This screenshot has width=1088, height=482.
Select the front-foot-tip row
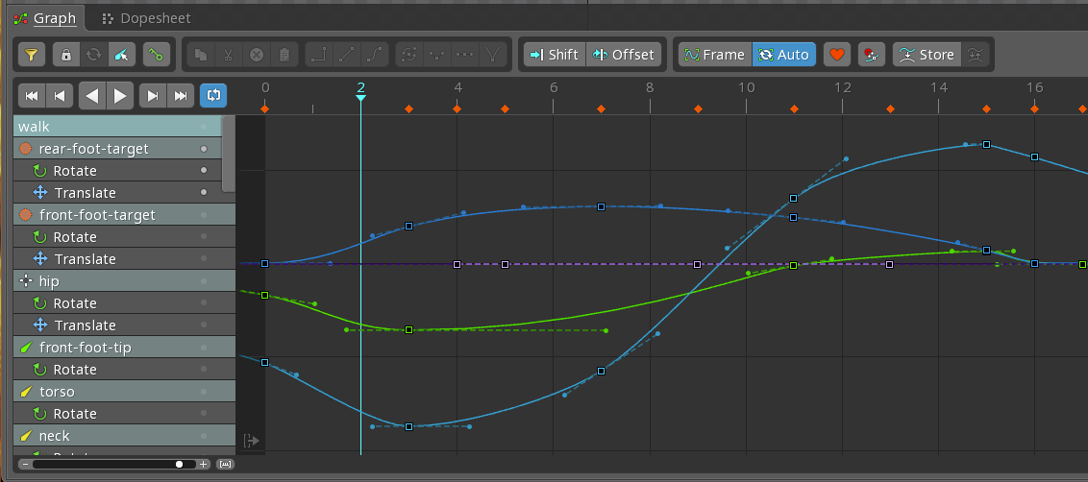pyautogui.click(x=124, y=348)
